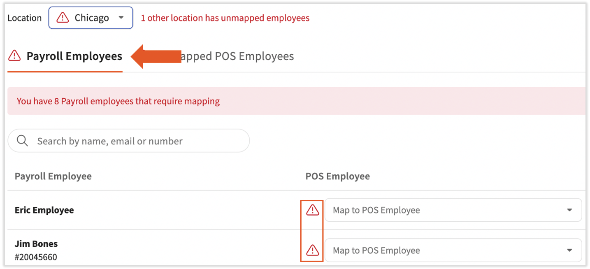Open Jim Bones' Map to POS Employee dropdown
Image resolution: width=590 pixels, height=269 pixels.
[453, 250]
